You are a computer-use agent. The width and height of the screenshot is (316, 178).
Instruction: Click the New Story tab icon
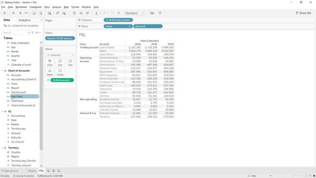59,171
